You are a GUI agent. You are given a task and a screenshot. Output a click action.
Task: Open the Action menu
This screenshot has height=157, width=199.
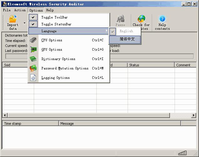coord(20,10)
